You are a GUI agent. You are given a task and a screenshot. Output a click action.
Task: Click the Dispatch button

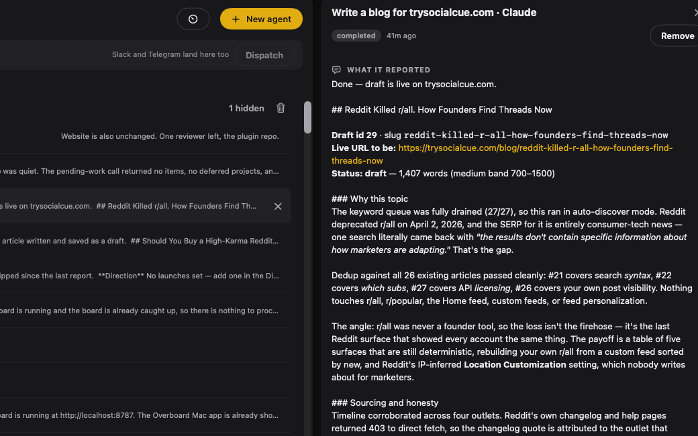(x=264, y=55)
